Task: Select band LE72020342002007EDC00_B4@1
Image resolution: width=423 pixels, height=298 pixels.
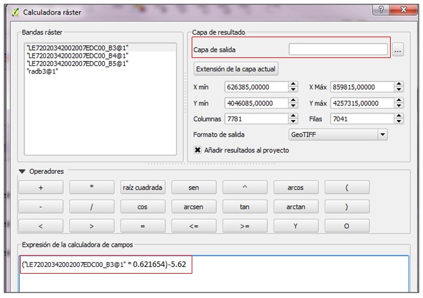Action: point(77,55)
